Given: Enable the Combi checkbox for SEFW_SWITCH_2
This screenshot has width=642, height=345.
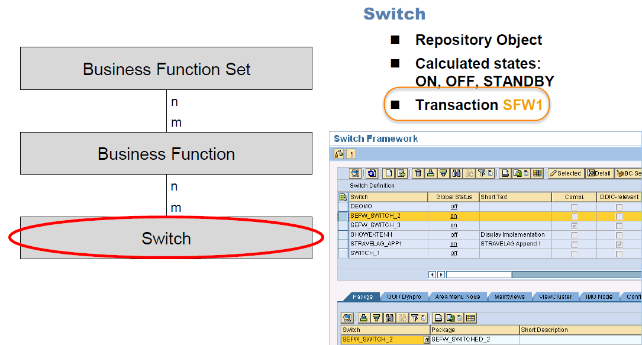Looking at the screenshot, I should 574,215.
